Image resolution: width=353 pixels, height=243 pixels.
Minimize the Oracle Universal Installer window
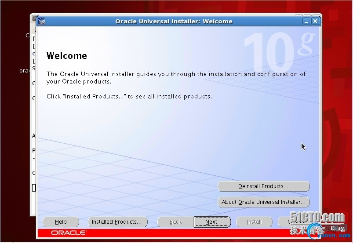[x=306, y=22]
